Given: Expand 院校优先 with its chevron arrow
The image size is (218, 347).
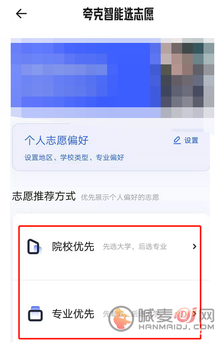Looking at the screenshot, I should [194, 246].
